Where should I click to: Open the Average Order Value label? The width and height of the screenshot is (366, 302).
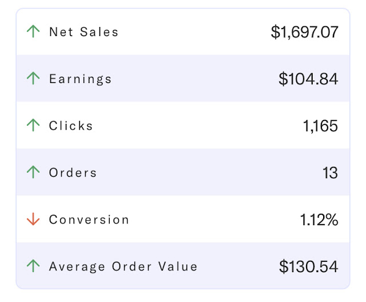[x=123, y=267]
